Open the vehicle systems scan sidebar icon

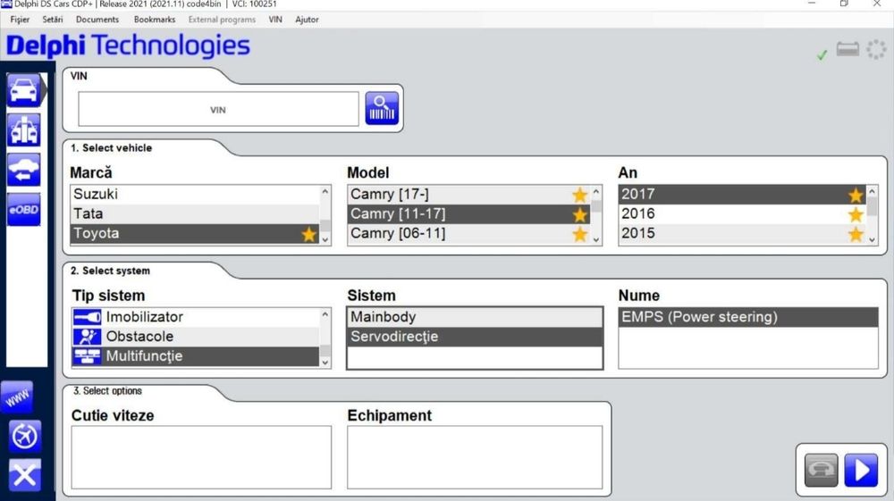[23, 129]
